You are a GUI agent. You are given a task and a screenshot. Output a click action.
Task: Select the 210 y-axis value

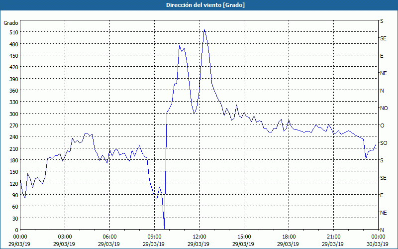[14, 149]
